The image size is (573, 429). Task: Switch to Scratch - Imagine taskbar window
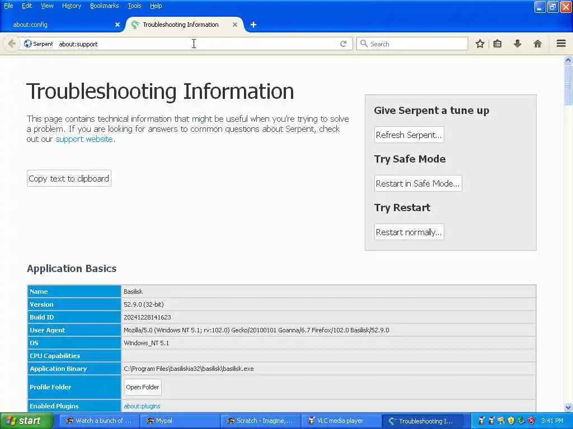(x=261, y=421)
